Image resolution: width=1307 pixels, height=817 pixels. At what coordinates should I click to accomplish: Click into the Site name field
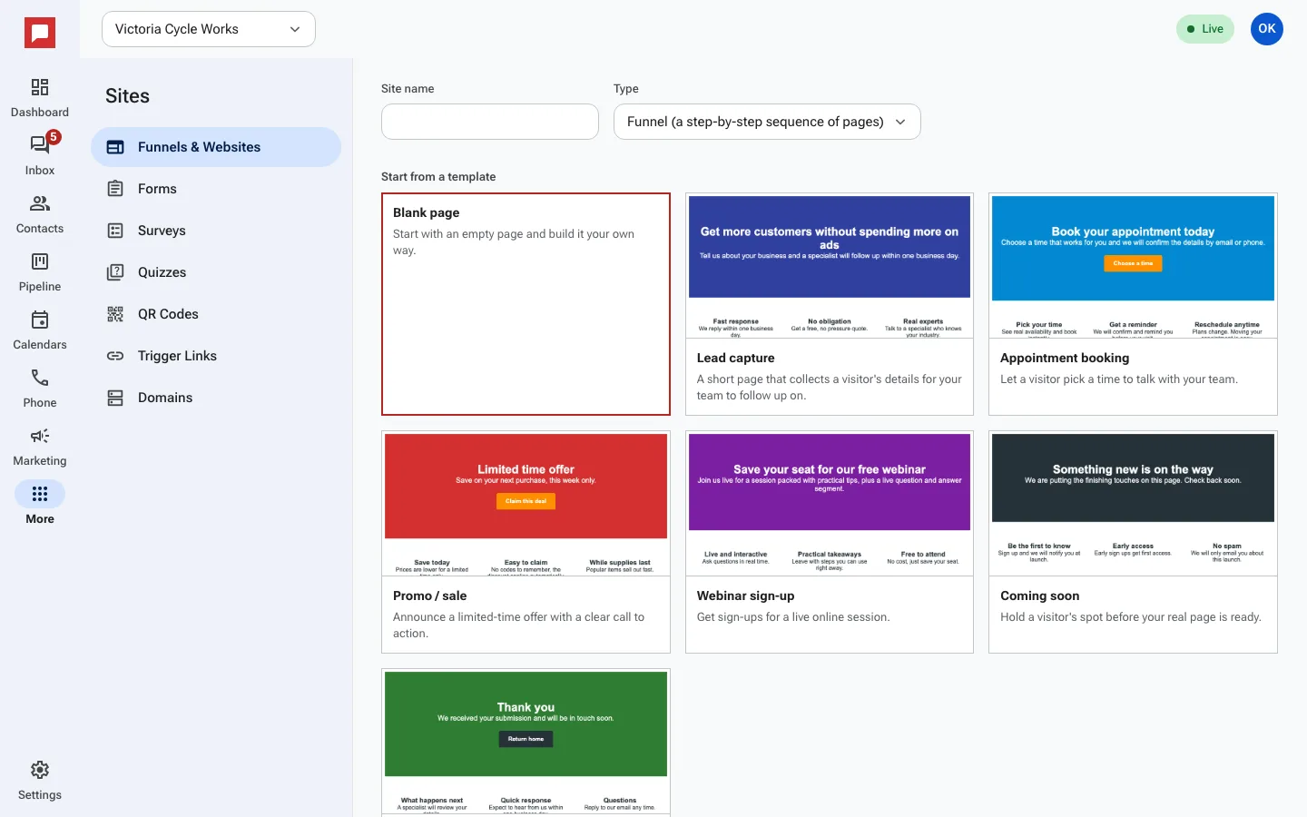tap(490, 122)
